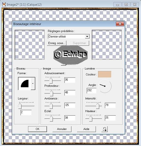Click the Intensité slider handle

tap(98, 106)
